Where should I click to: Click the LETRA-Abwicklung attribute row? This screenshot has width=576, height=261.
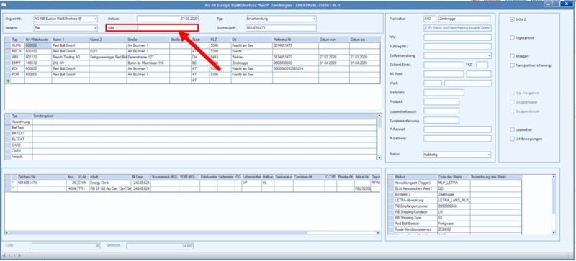(454, 200)
